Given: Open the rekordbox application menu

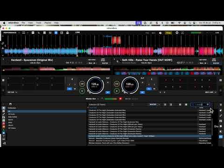Looking at the screenshot, I should [14, 23].
